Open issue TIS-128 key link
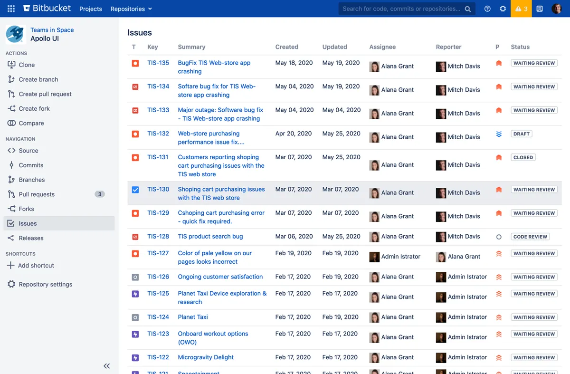The width and height of the screenshot is (570, 374). point(158,236)
